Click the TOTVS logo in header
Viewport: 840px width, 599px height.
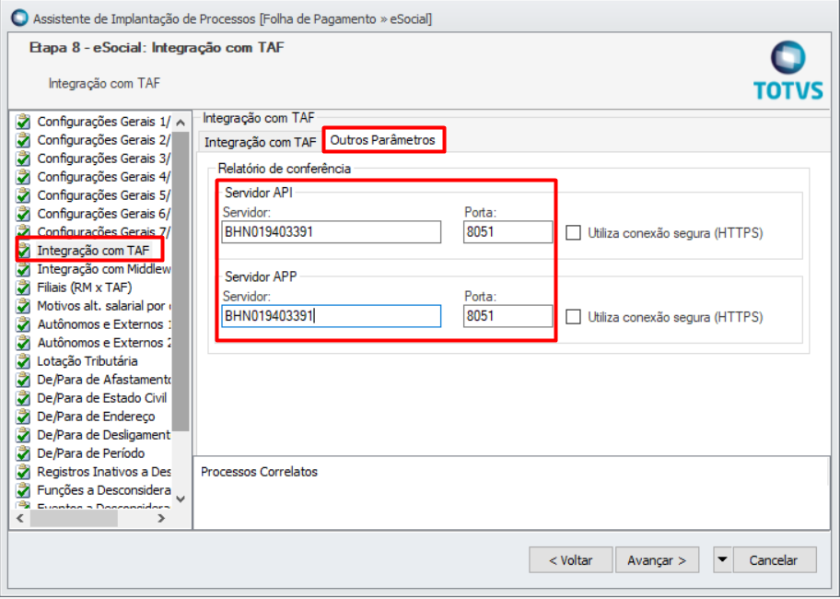pos(788,70)
